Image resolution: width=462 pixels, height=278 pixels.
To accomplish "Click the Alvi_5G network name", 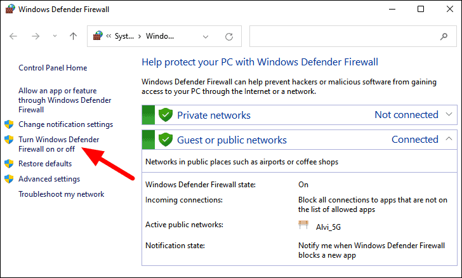I will coord(328,227).
